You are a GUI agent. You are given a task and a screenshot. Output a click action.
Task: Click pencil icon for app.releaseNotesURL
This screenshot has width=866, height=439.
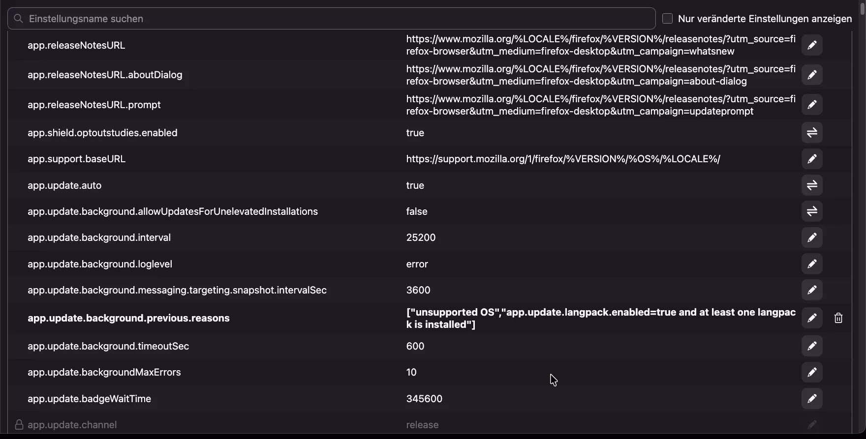812,45
